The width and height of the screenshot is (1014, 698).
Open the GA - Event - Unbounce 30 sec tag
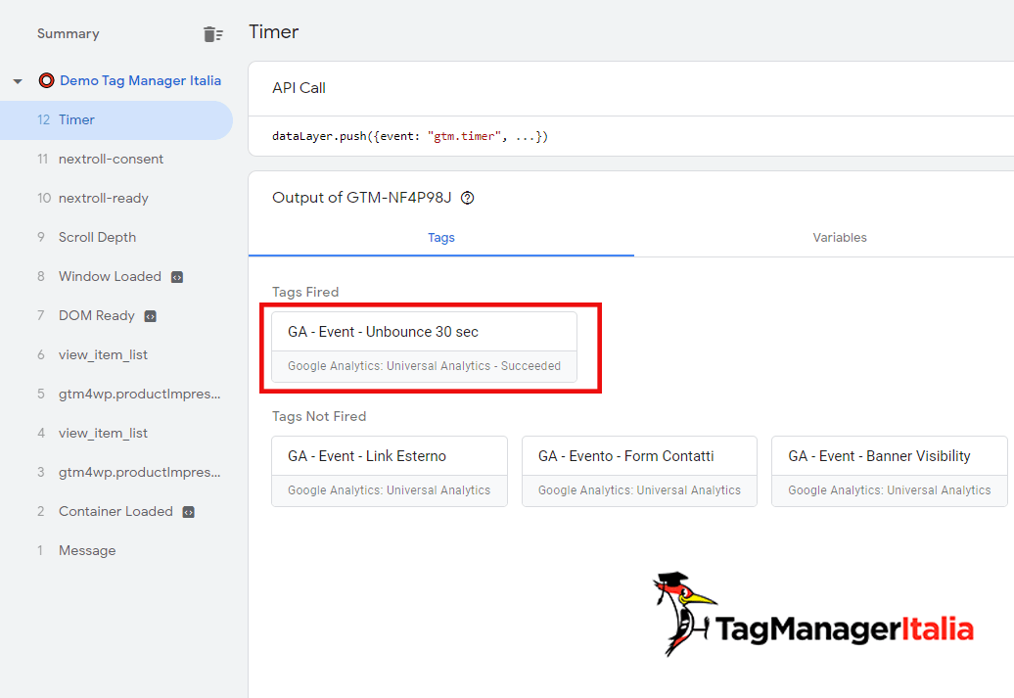click(424, 348)
